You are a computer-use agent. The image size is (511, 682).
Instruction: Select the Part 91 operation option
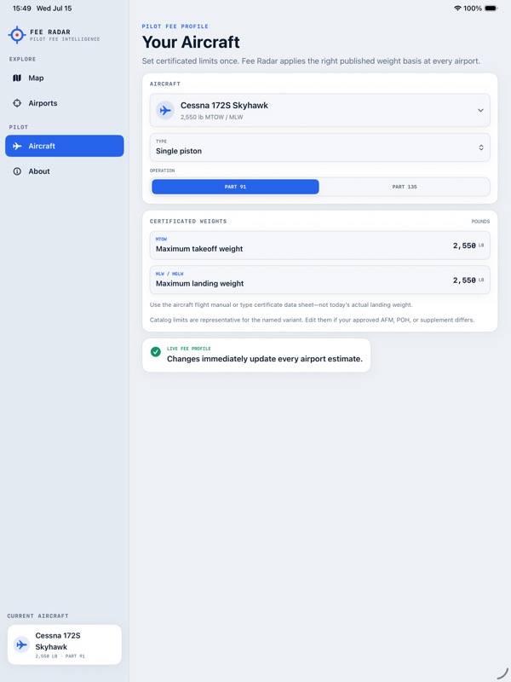tap(235, 187)
